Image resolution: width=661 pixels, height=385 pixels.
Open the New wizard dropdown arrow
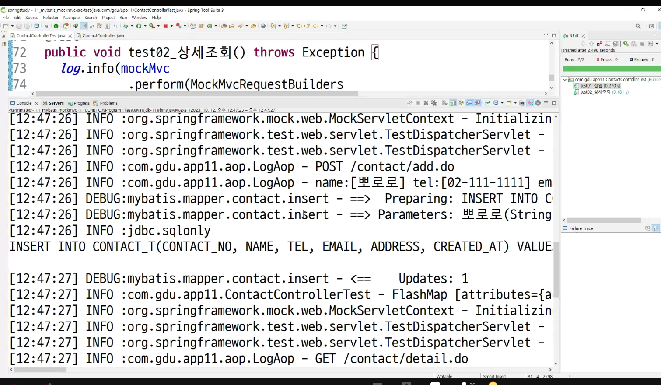(12, 26)
